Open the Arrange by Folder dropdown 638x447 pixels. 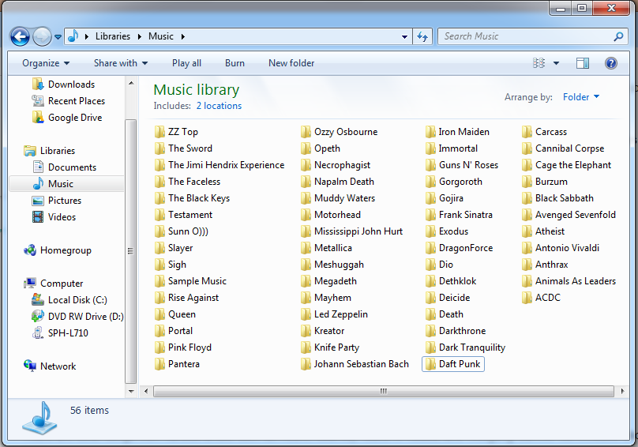coord(581,97)
